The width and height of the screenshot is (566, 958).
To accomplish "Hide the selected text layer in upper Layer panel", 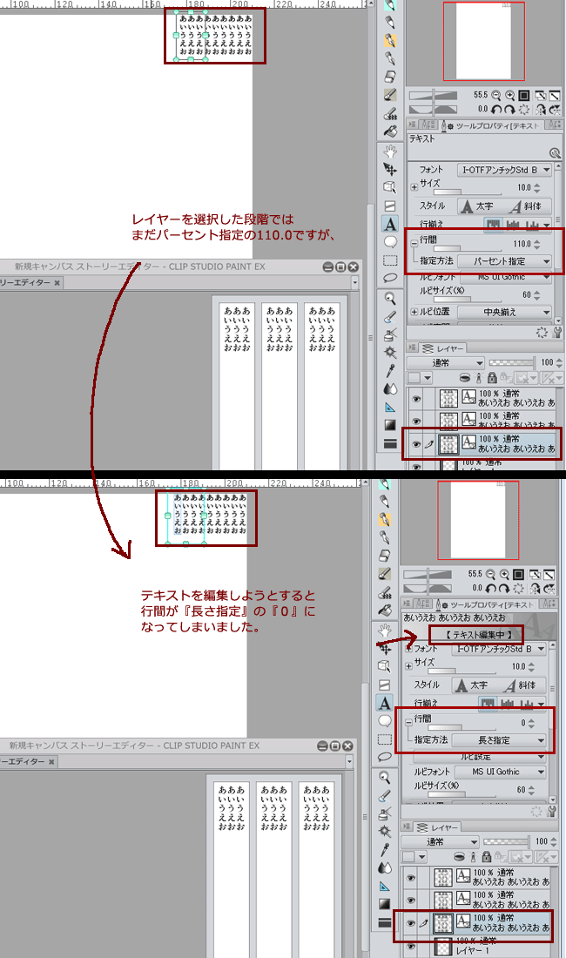I will click(416, 444).
